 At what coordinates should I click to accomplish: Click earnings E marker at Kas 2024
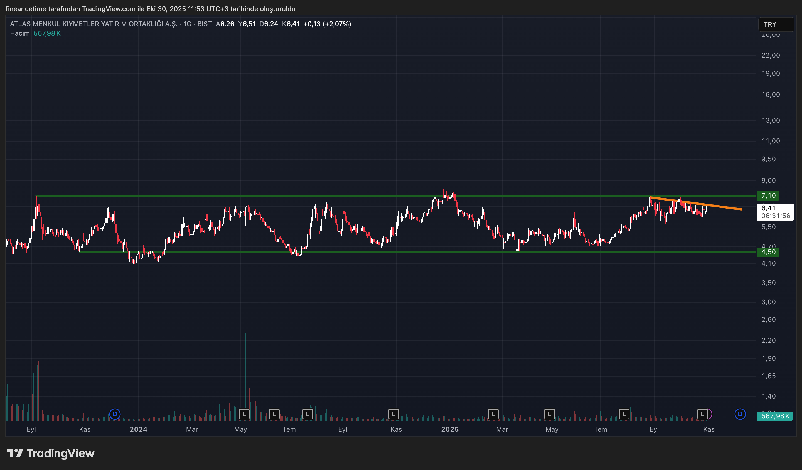pos(394,414)
